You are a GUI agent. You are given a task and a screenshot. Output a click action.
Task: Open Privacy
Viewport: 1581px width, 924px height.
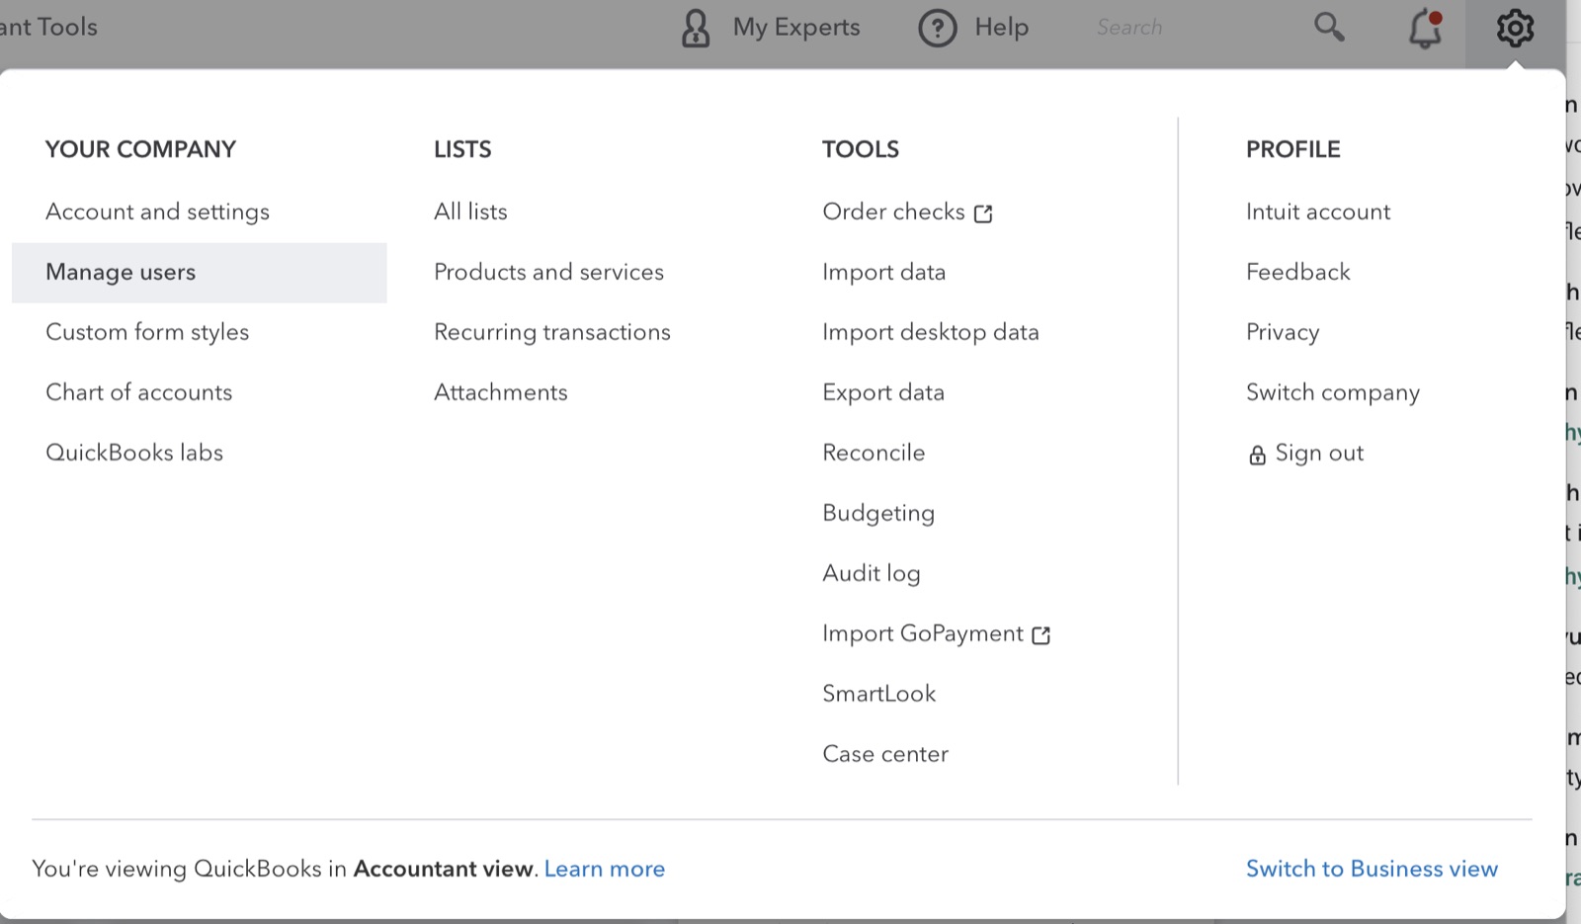[1282, 332]
